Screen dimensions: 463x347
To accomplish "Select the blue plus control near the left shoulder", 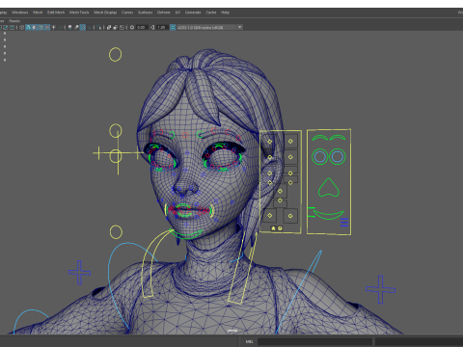I will 79,273.
